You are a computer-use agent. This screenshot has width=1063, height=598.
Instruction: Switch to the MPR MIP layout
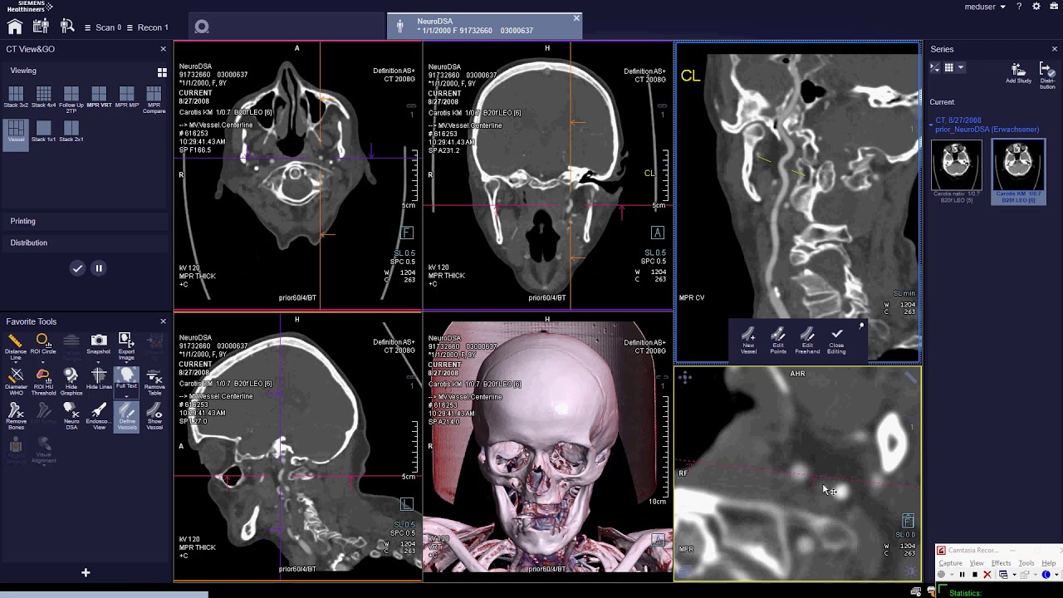coord(126,98)
